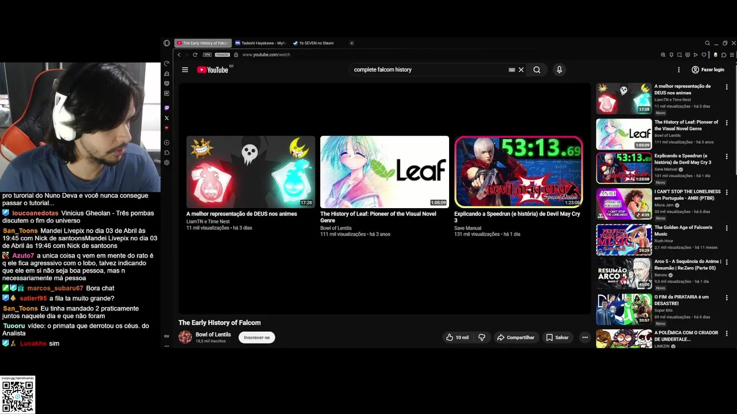Image resolution: width=737 pixels, height=414 pixels.
Task: Add bookmark with the heart icon
Action: (704, 55)
